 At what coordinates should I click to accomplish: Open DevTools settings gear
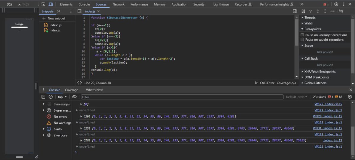(336, 4)
